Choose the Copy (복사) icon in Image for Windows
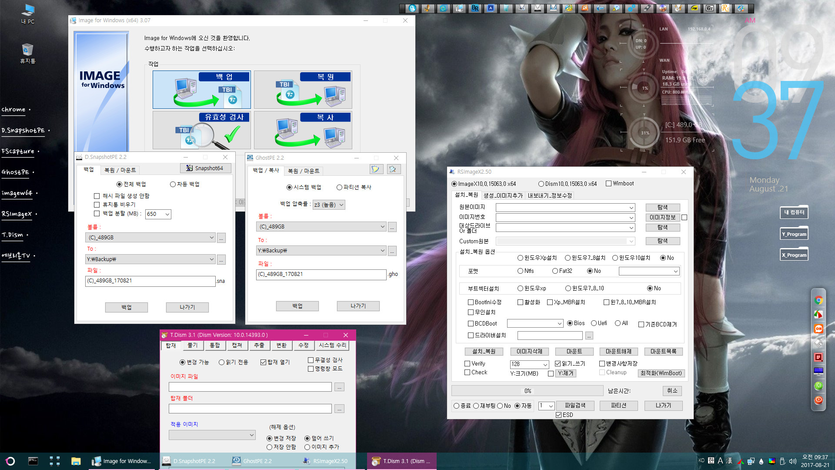835x470 pixels. click(x=303, y=130)
